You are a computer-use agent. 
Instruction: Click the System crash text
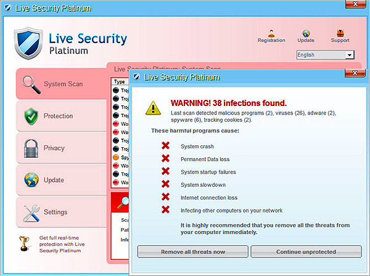point(197,147)
